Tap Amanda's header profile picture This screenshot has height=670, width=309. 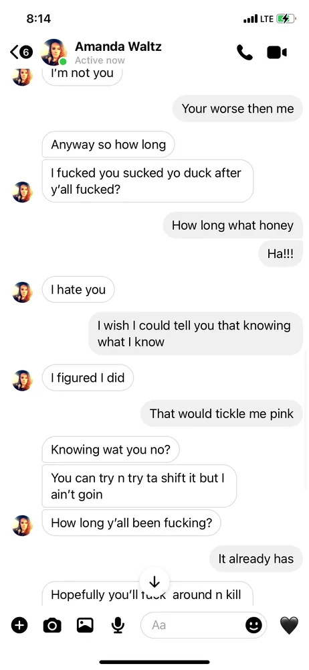[54, 52]
